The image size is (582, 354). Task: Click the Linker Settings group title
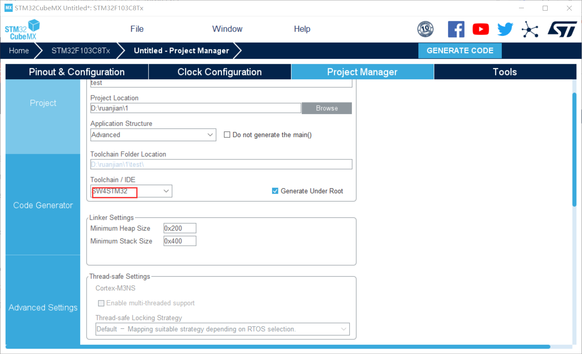pyautogui.click(x=112, y=217)
